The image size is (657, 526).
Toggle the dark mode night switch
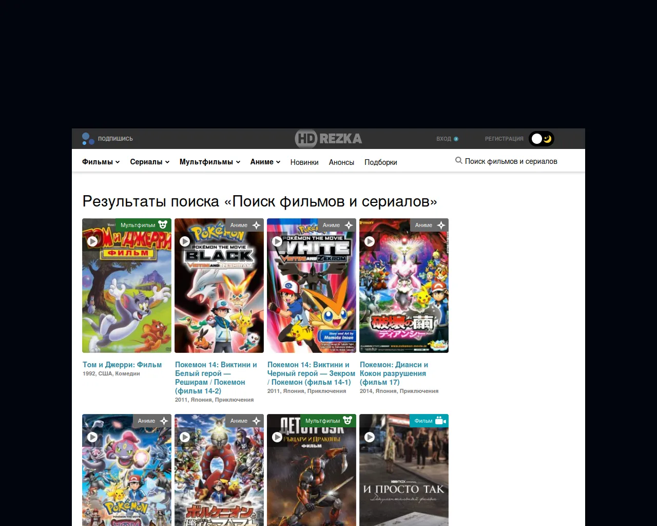[542, 139]
